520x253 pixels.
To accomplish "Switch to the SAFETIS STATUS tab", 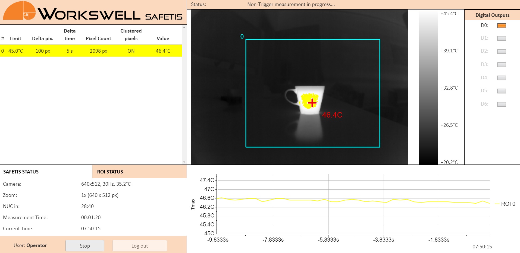I will (46, 172).
